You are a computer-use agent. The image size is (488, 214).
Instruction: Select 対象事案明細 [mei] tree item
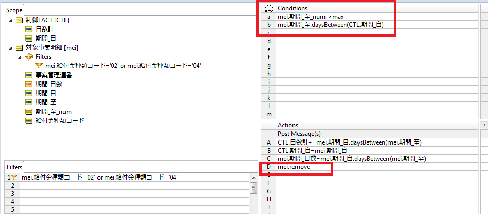[52, 48]
